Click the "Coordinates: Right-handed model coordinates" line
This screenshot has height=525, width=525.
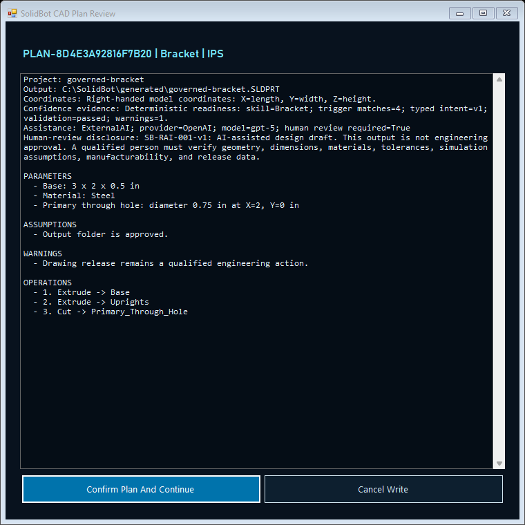click(200, 99)
